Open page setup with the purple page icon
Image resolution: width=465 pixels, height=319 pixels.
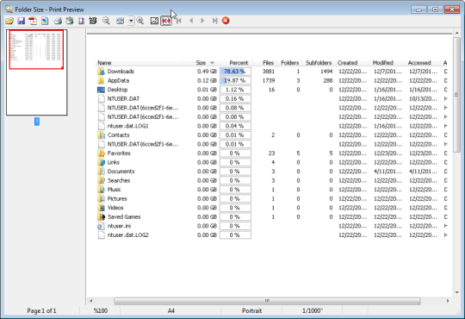(x=81, y=21)
